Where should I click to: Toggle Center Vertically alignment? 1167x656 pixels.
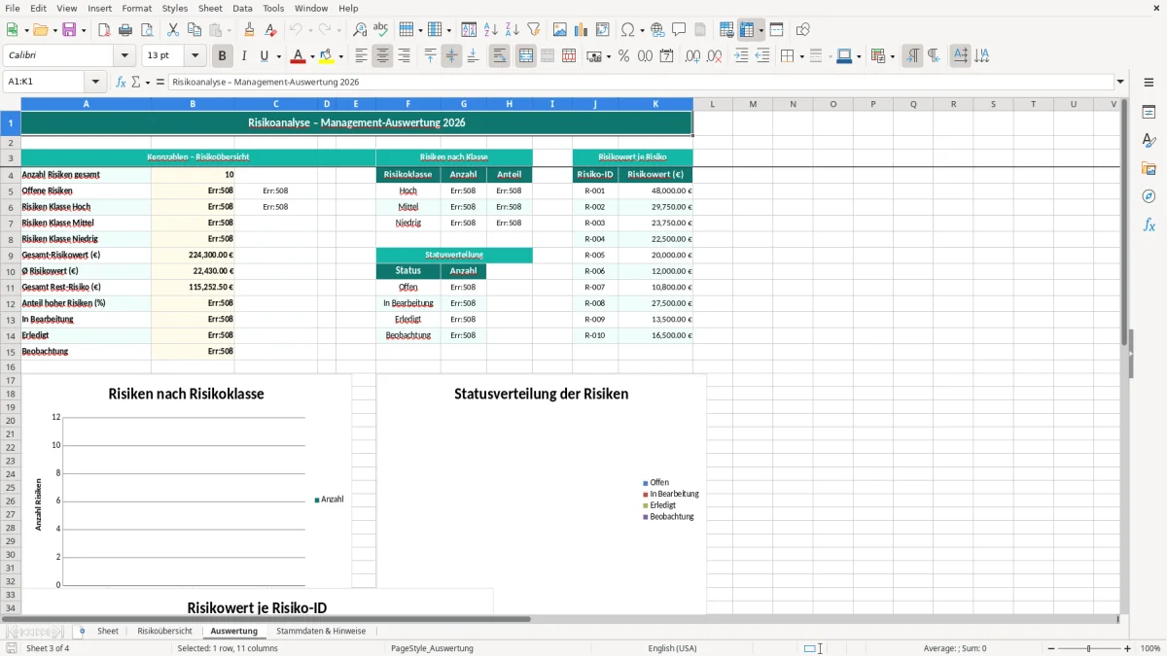point(451,56)
